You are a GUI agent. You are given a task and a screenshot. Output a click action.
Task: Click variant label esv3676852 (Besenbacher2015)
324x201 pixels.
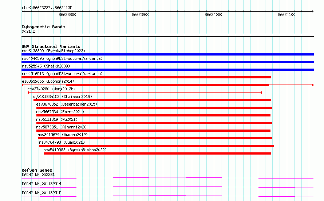67,104
